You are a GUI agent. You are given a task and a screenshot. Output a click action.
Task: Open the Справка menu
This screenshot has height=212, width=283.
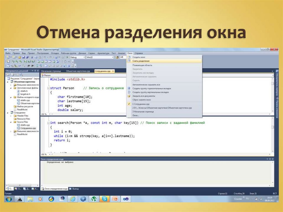[139, 53]
